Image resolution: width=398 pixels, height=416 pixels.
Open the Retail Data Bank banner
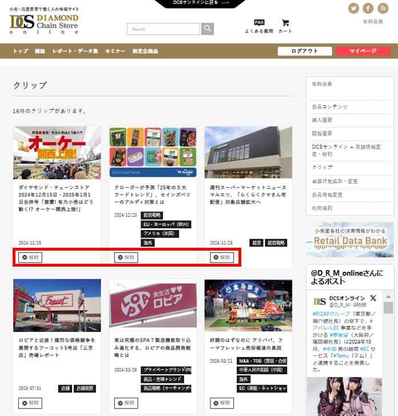pyautogui.click(x=349, y=239)
